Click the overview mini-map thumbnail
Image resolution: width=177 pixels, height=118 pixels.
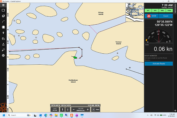pos(135,12)
